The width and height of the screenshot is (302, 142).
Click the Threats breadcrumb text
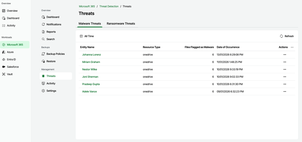click(127, 6)
